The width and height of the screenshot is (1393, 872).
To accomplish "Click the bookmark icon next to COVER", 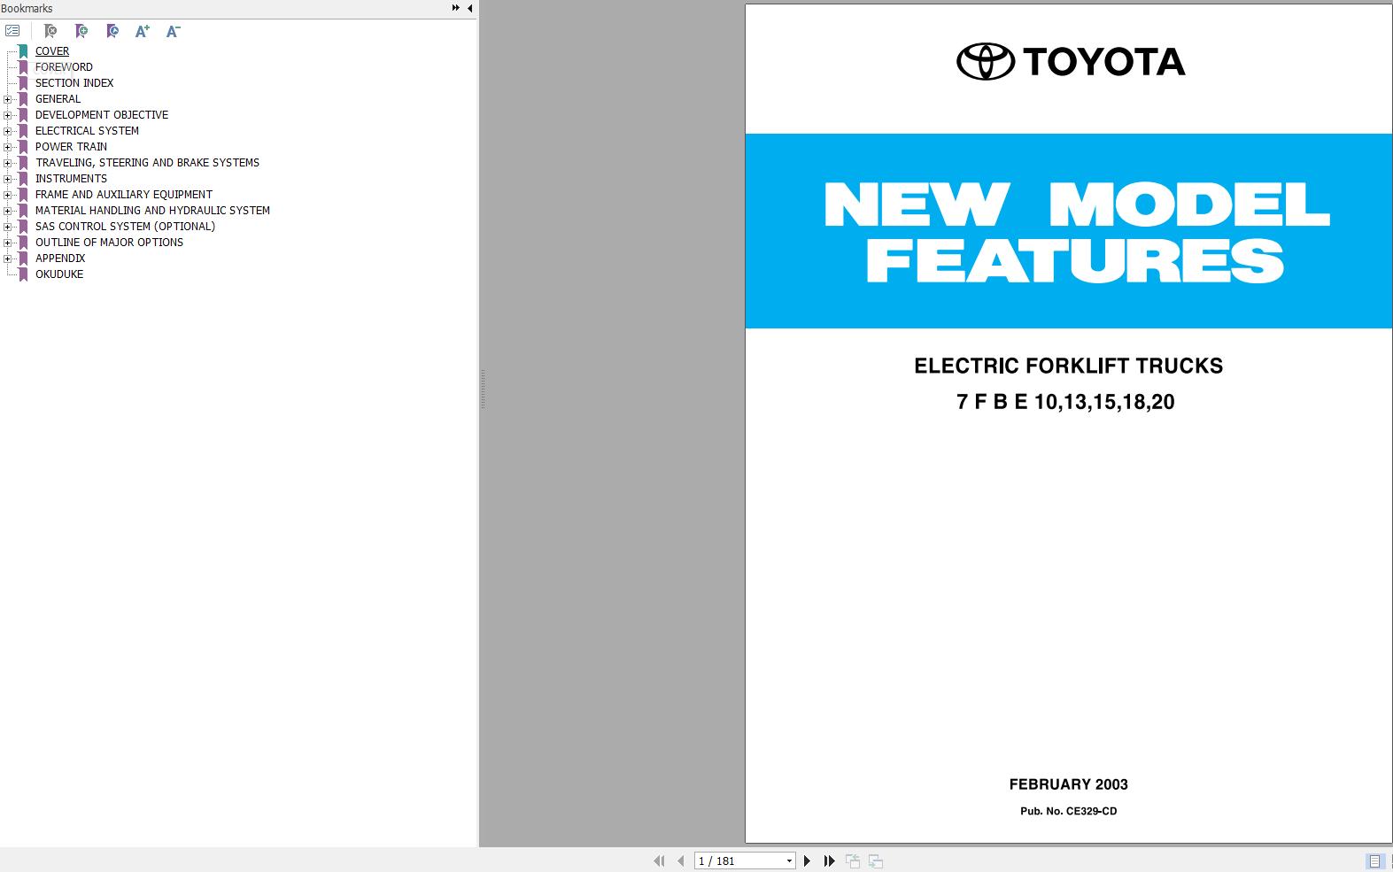I will [24, 51].
